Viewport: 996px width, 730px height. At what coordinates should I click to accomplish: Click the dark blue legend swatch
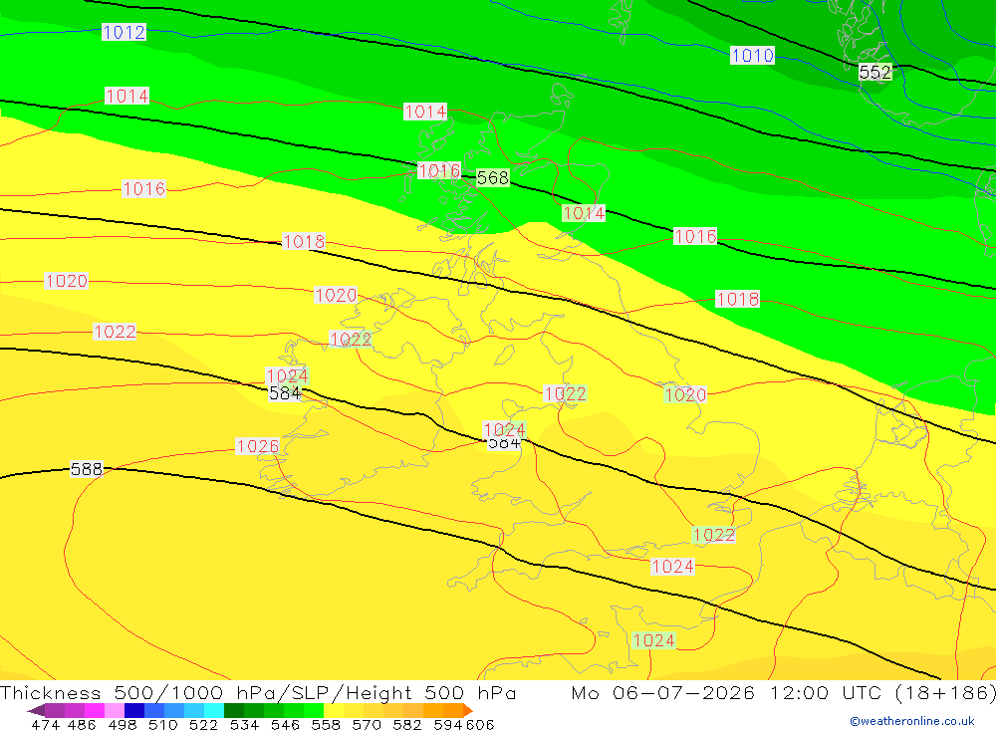[134, 710]
